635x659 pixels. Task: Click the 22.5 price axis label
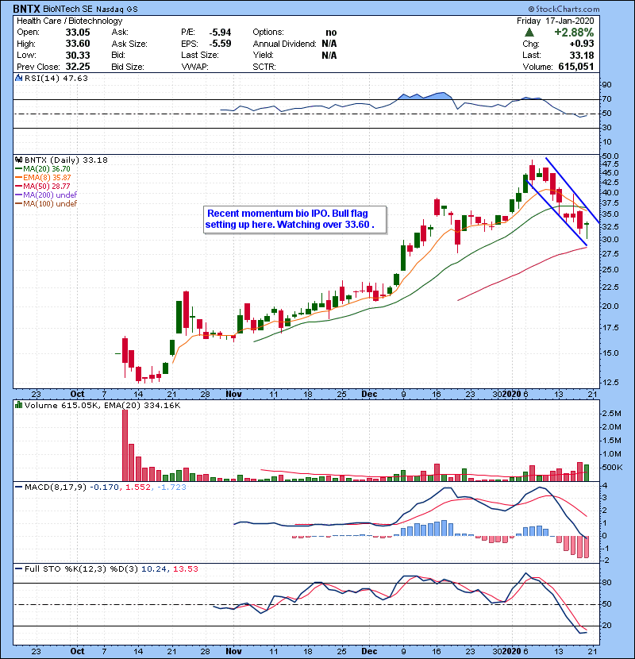(x=610, y=287)
